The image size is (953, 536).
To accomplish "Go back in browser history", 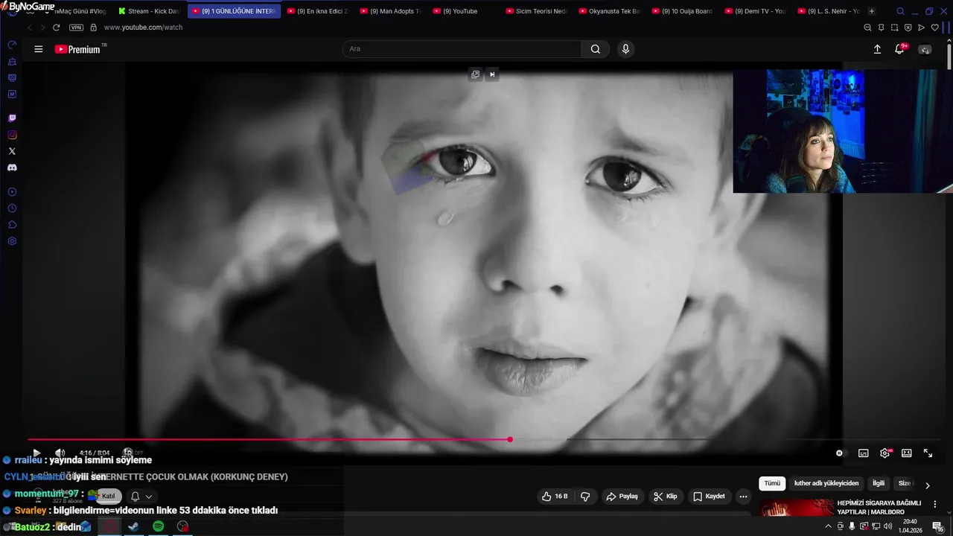I will (x=30, y=28).
